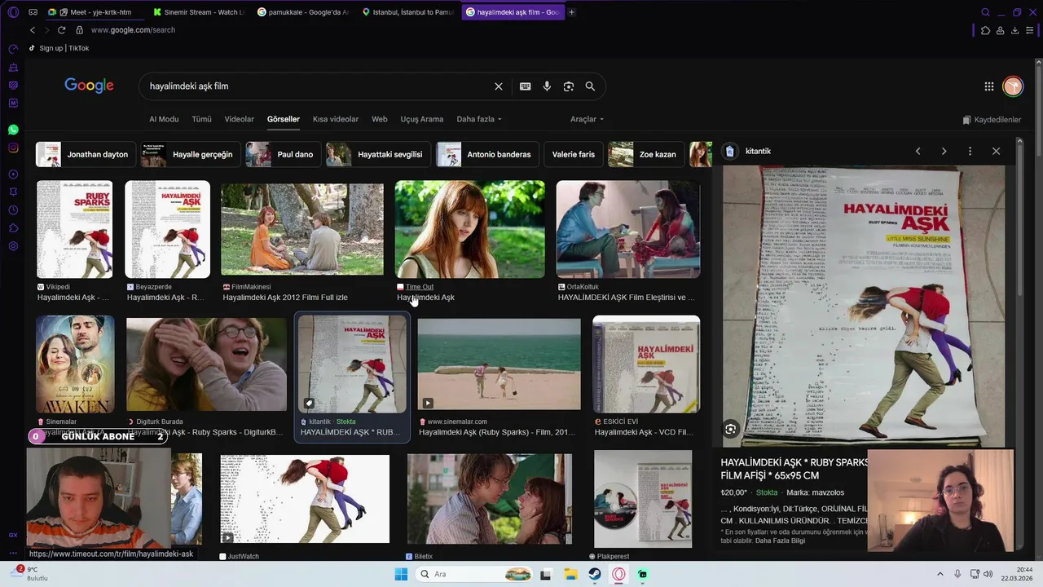
Task: Select the Web results tab
Action: tap(380, 119)
